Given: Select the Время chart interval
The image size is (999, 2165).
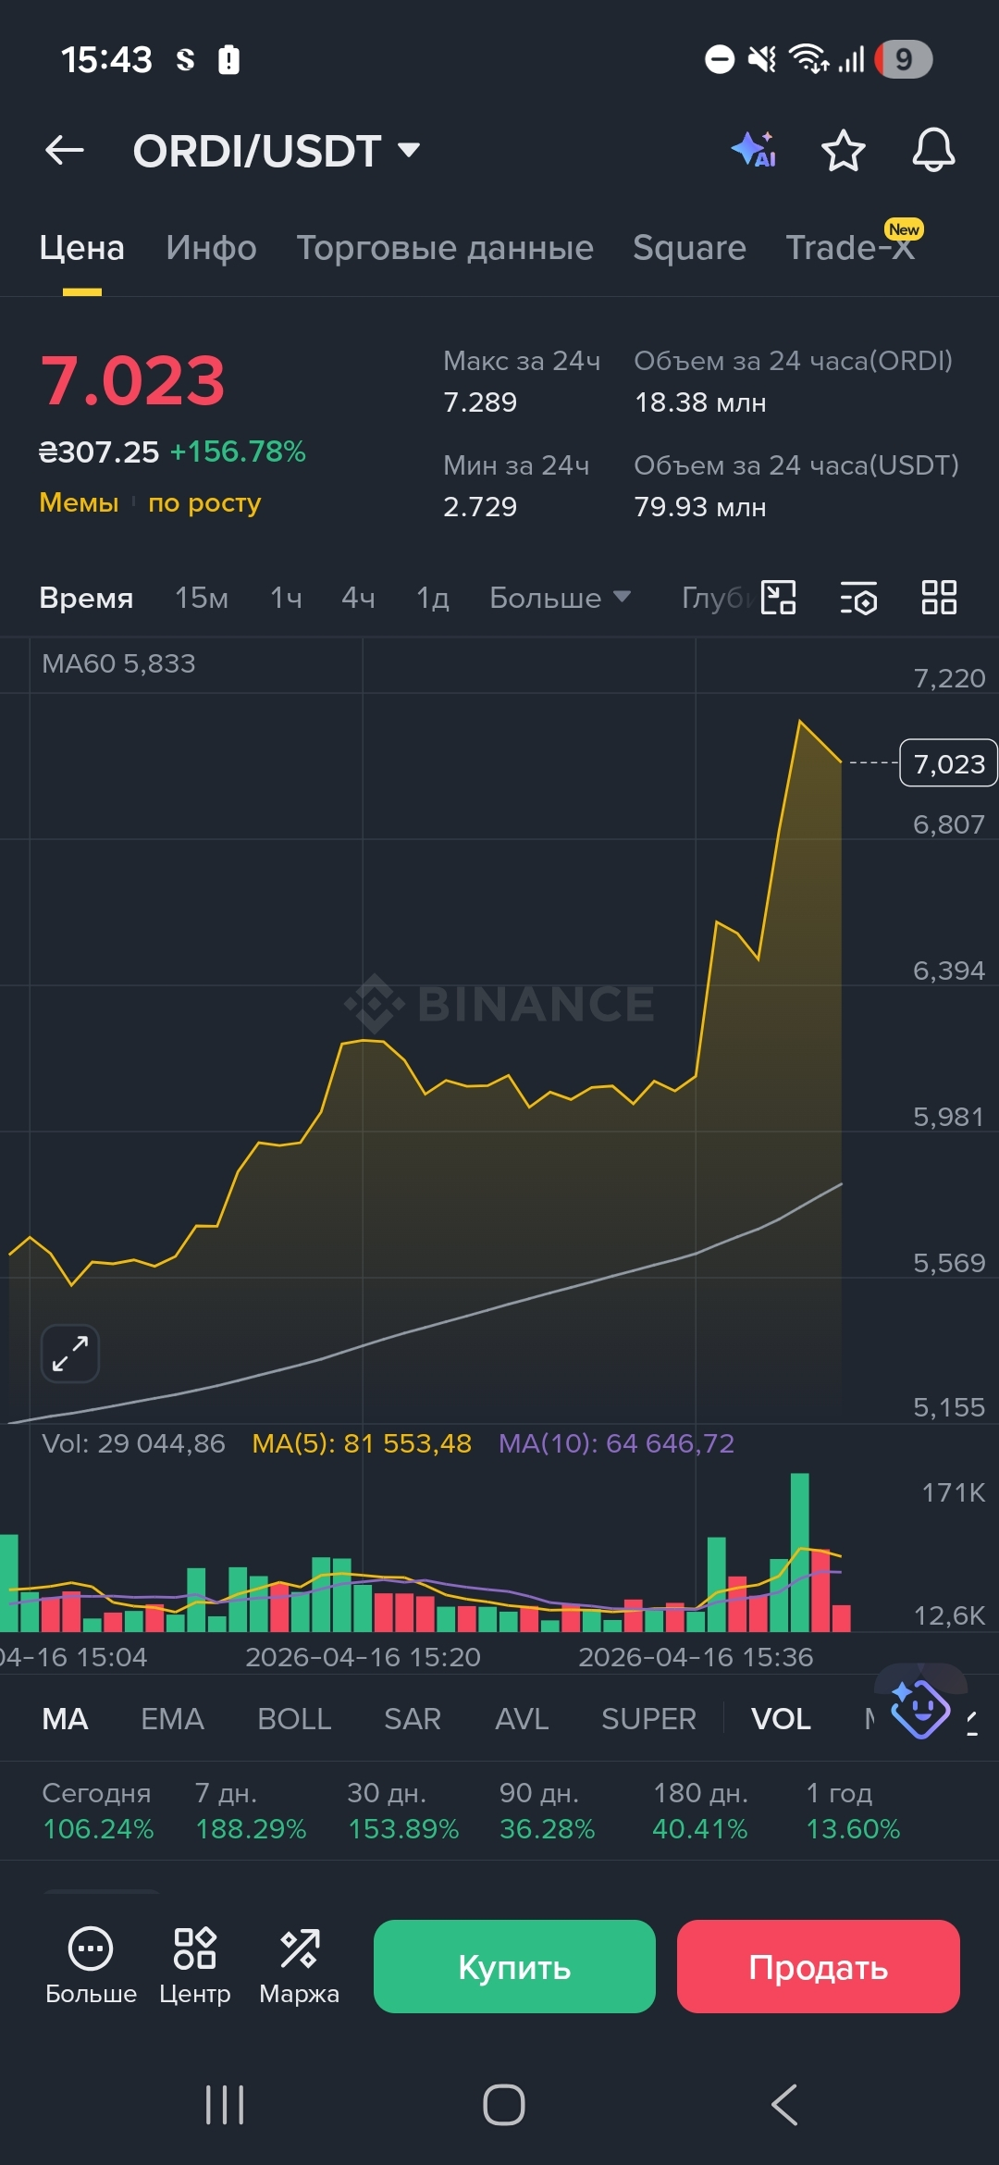Looking at the screenshot, I should (x=86, y=598).
